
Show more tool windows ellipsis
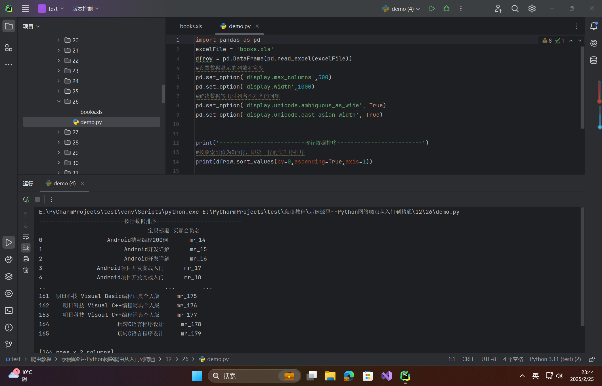point(9,65)
